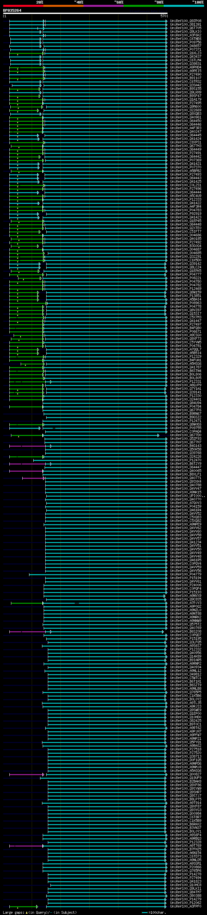Image resolution: width=207 pixels, height=915 pixels.
Task: Select hit UniRef100_Q32291
Action: point(186,256)
